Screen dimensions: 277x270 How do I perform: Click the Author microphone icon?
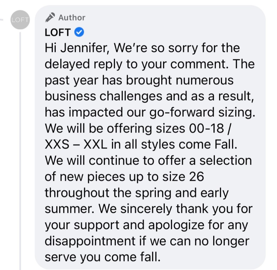[x=50, y=17]
